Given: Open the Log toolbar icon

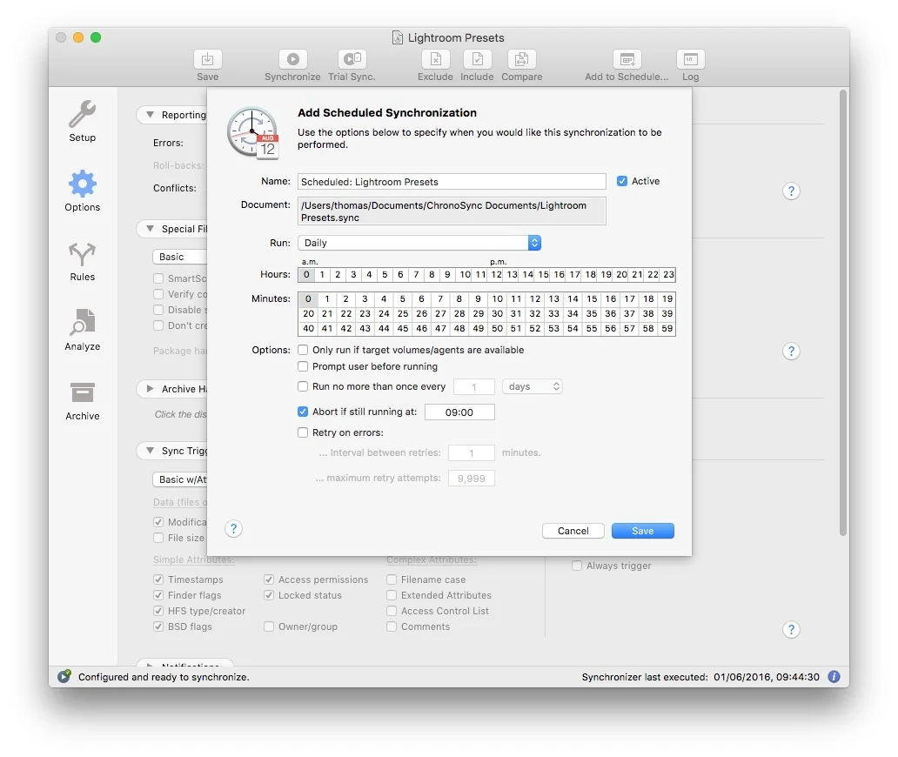Looking at the screenshot, I should tap(691, 59).
